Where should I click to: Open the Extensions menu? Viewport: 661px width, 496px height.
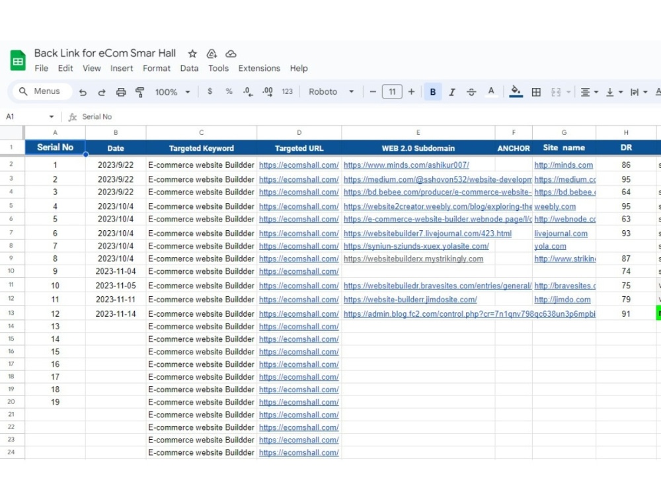tap(259, 68)
